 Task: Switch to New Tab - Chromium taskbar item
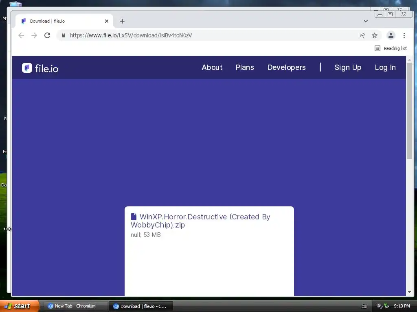coord(75,306)
